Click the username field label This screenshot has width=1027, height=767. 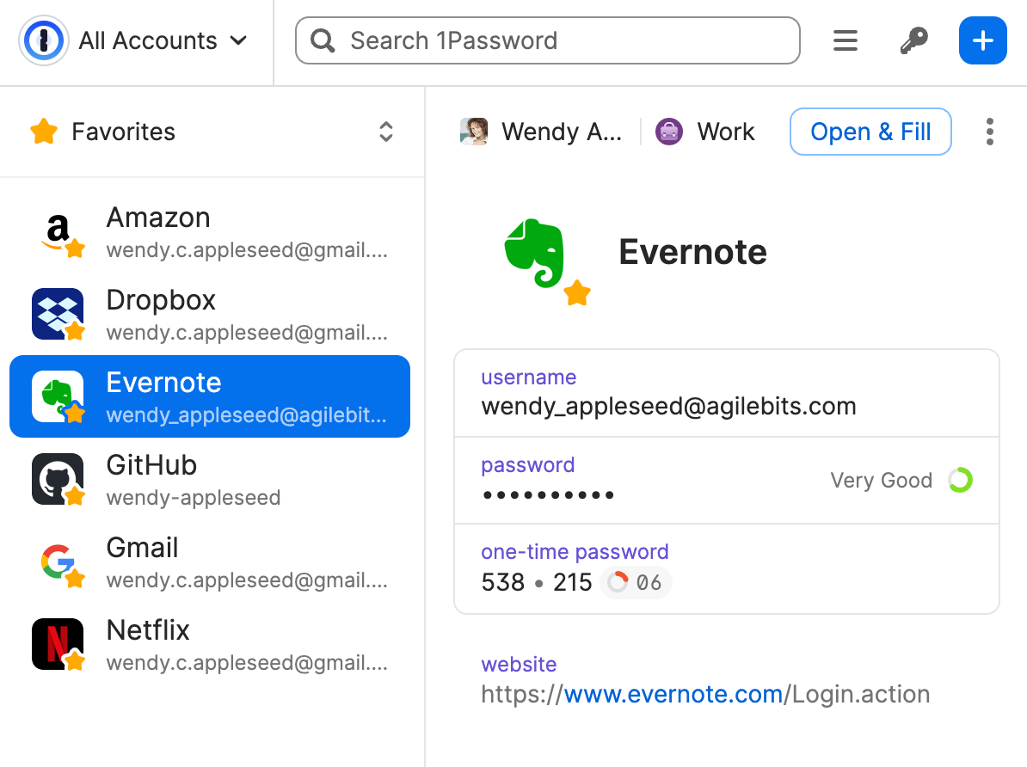529,377
